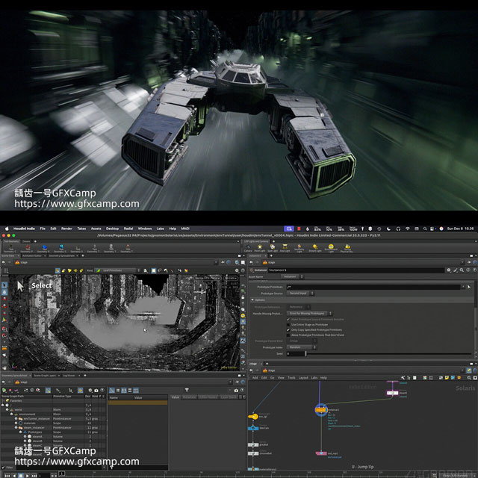Select the end_mp1 node

coord(321,453)
